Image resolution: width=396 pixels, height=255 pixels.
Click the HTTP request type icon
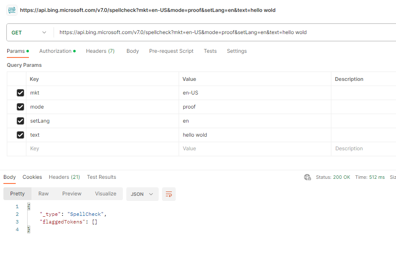11,10
